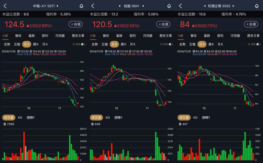Image resolution: width=263 pixels, height=163 pixels.
Task: Click the 124.5 price of 中租-KY
Action: click(x=14, y=24)
